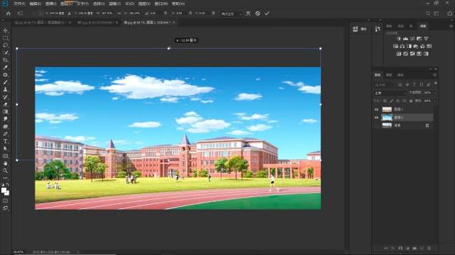The height and width of the screenshot is (255, 455).
Task: Add a Hue/Saturation adjustment
Action: [x=395, y=46]
